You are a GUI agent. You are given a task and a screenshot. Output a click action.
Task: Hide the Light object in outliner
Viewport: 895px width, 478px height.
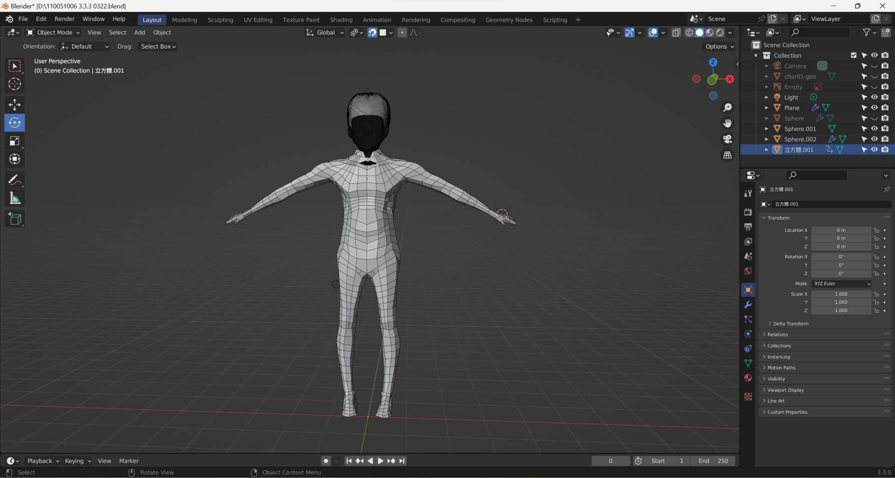pyautogui.click(x=874, y=97)
